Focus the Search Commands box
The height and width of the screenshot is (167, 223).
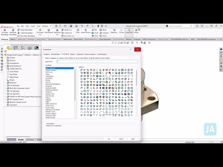tap(179, 26)
